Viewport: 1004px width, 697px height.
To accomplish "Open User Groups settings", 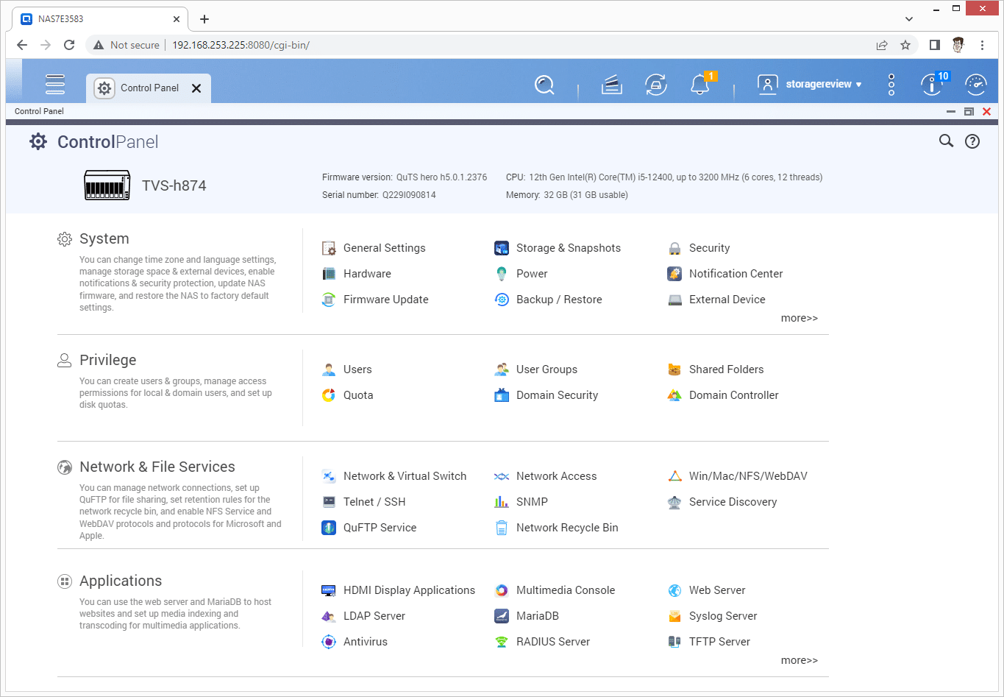I will (546, 369).
